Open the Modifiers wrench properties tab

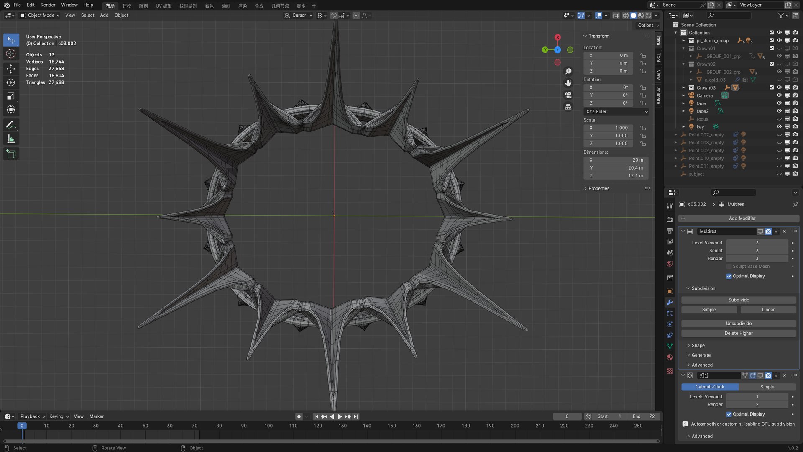[670, 302]
